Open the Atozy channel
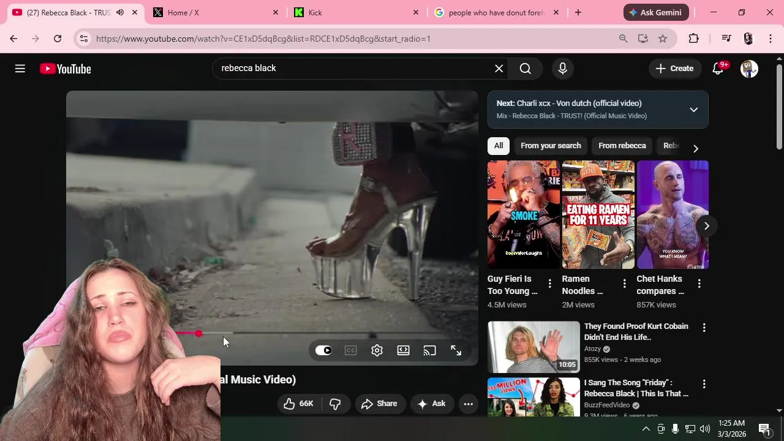This screenshot has height=441, width=784. point(592,349)
